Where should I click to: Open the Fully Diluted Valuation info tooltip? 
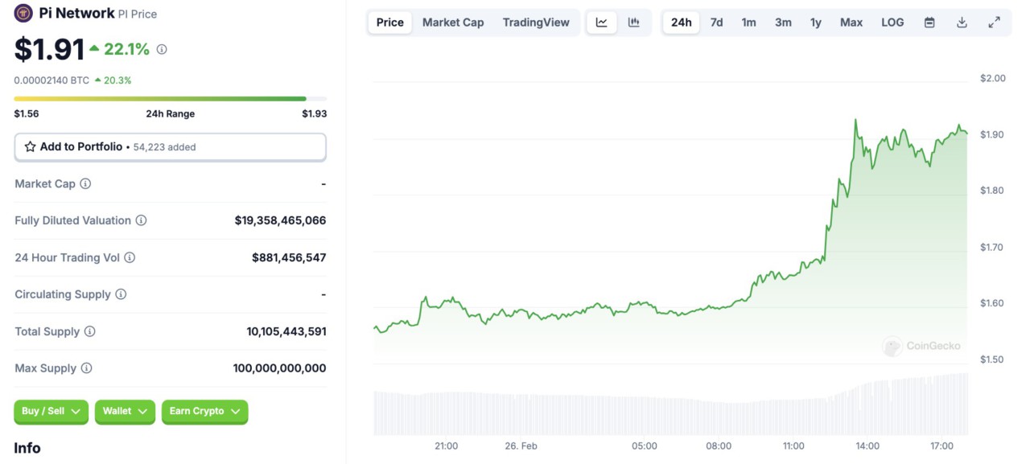point(142,220)
